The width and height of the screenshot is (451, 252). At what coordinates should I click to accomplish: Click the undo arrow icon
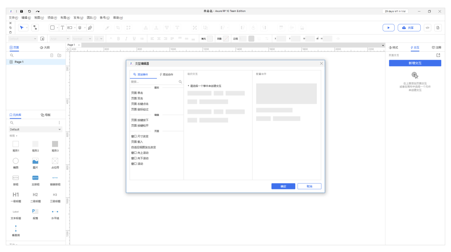[29, 11]
